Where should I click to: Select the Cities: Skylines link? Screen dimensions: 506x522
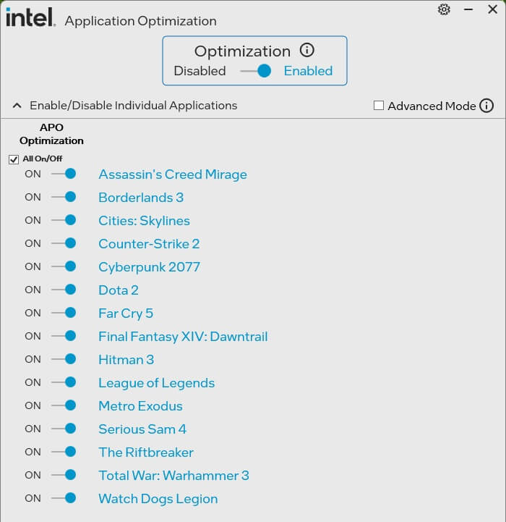145,221
